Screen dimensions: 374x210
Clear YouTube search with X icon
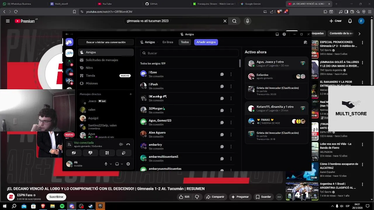coord(225,21)
